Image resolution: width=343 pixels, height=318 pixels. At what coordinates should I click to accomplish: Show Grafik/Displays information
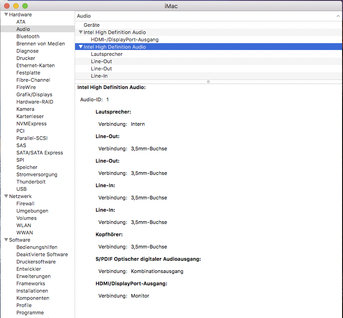click(34, 94)
